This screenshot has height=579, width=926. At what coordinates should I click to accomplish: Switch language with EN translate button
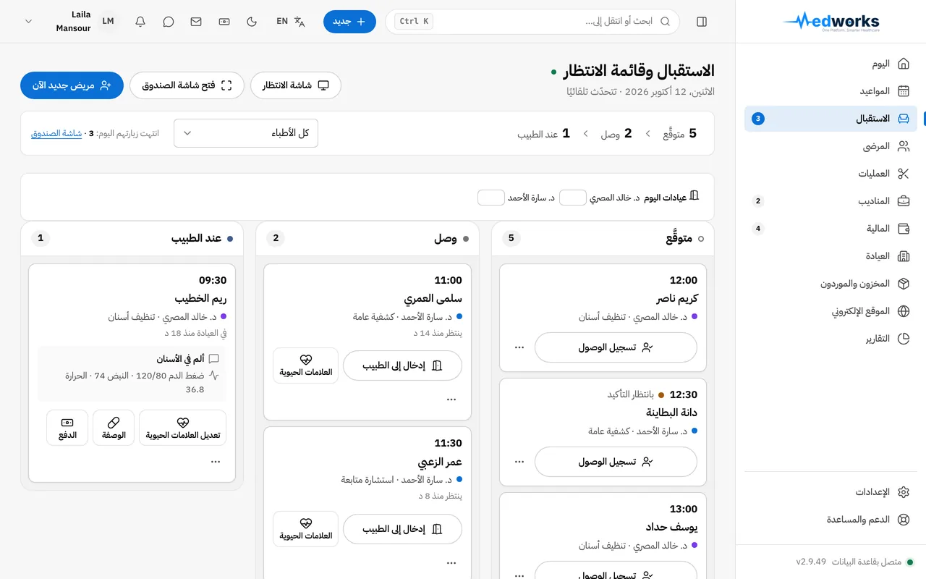coord(291,22)
